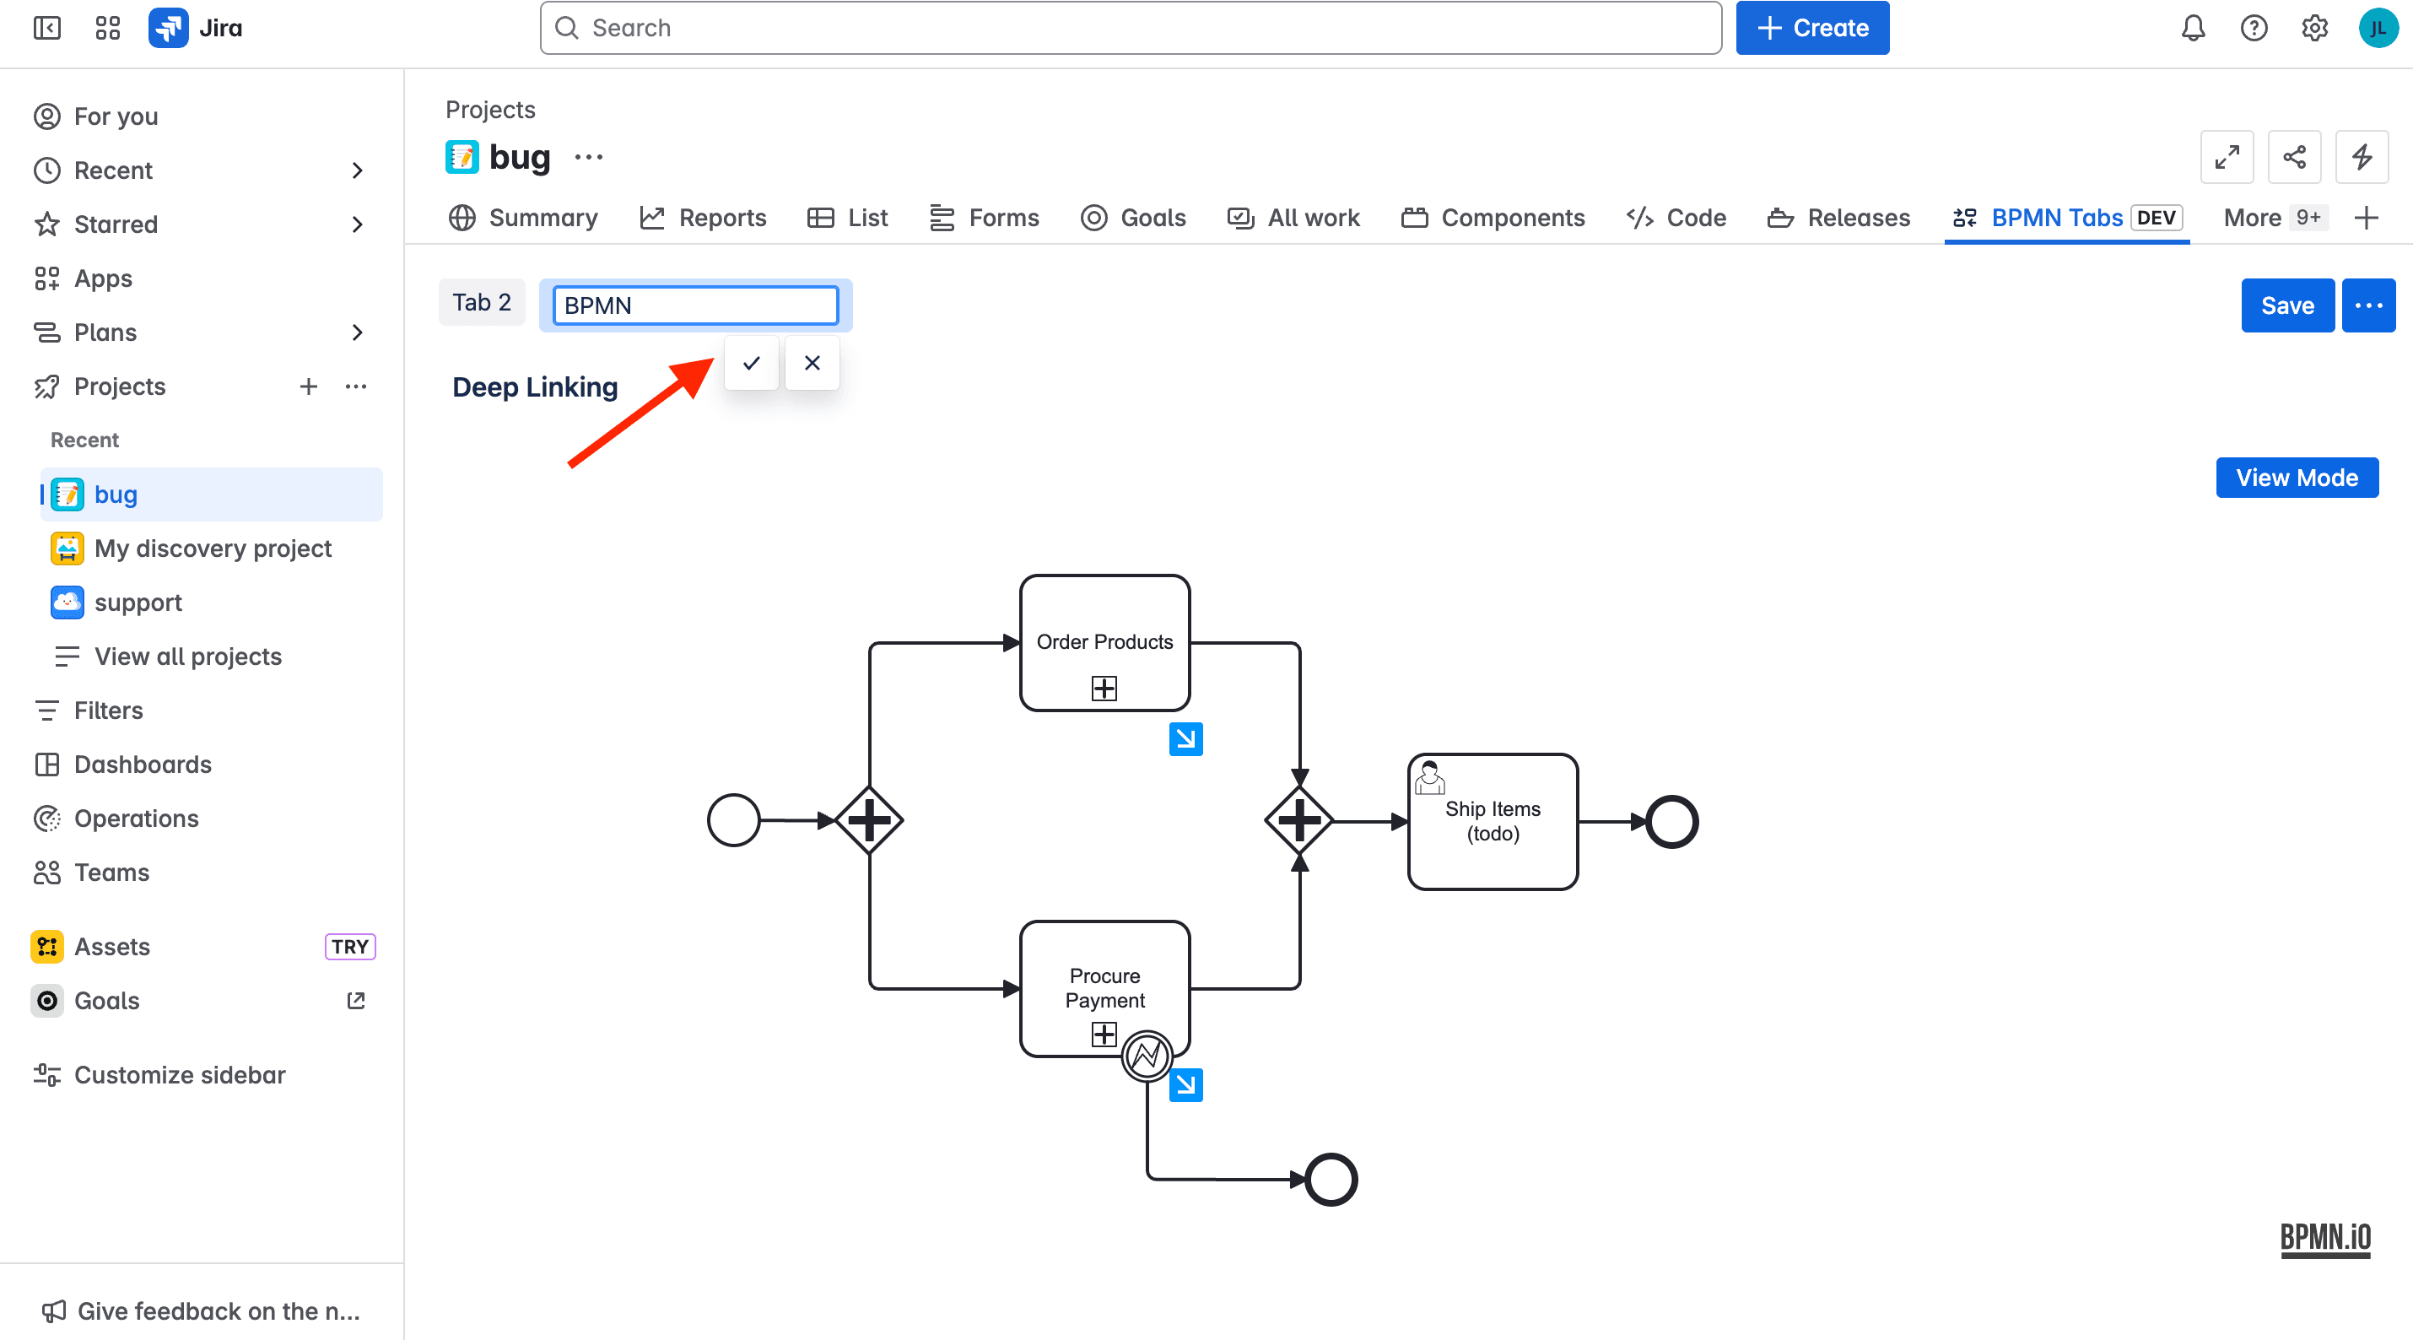Click the Save button

2287,305
